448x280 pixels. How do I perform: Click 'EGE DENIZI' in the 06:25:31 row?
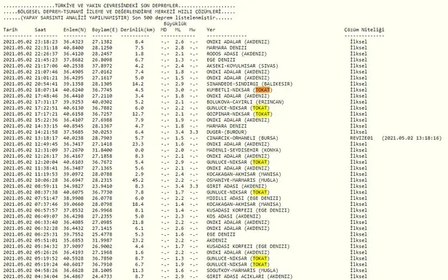click(221, 234)
